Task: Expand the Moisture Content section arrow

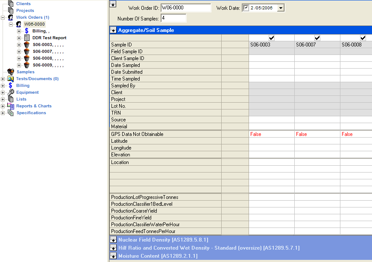Action: pos(113,256)
